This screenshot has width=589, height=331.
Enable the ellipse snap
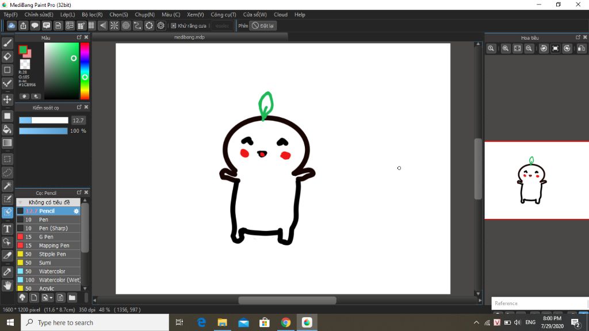point(149,25)
